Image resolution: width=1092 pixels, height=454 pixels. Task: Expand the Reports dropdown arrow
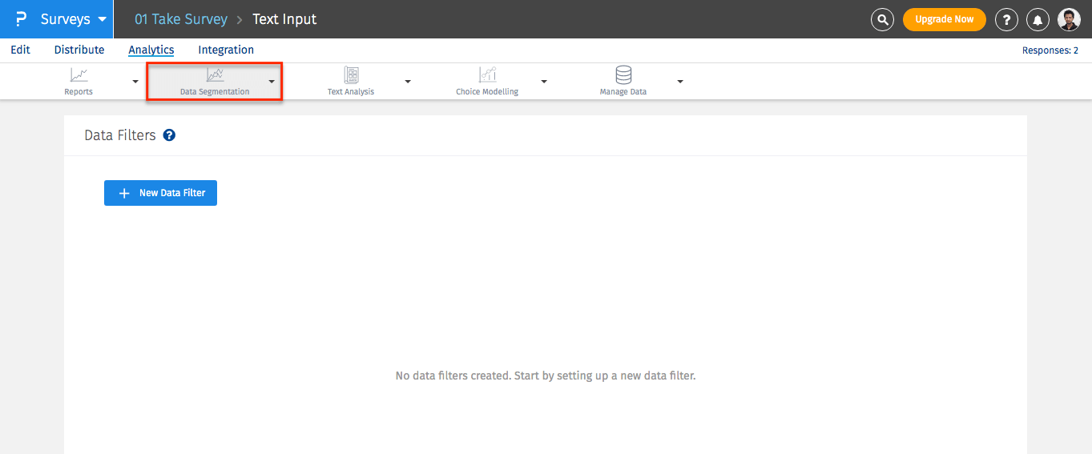135,82
